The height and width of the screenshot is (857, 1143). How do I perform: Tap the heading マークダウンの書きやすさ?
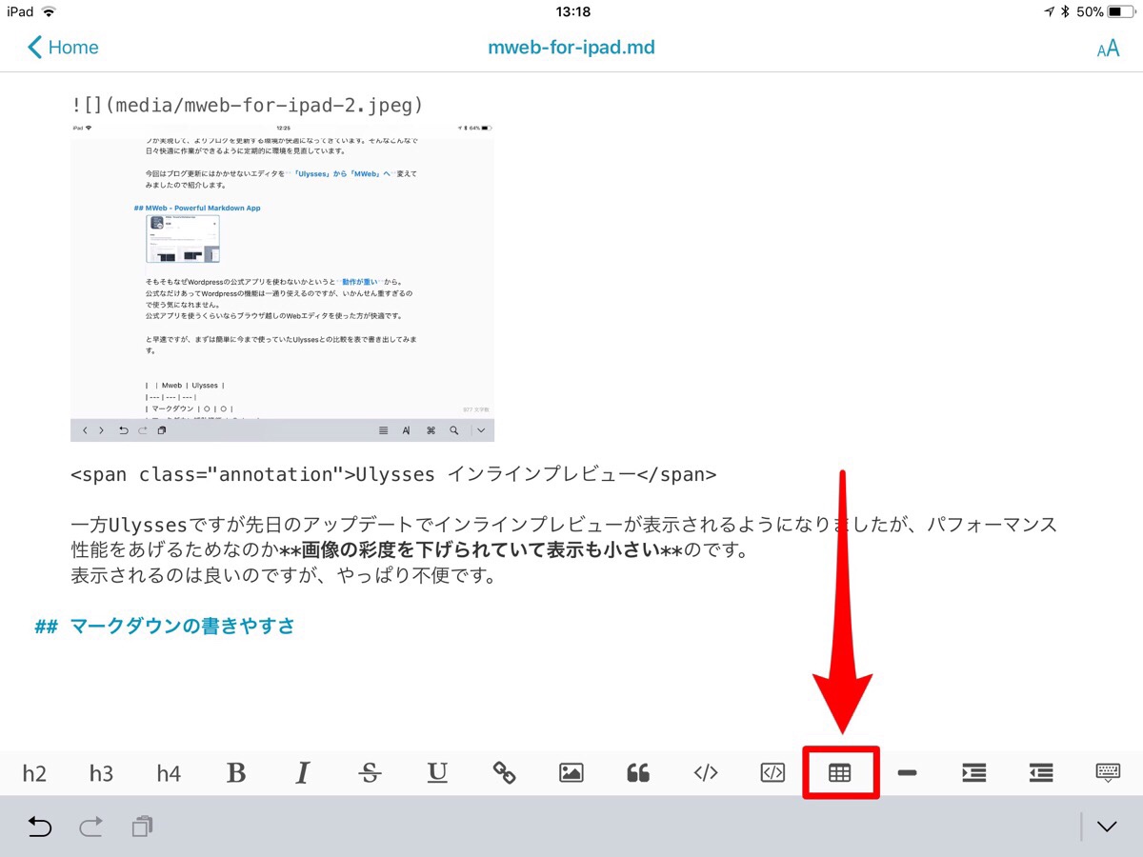(182, 627)
